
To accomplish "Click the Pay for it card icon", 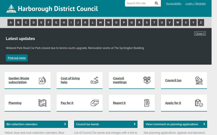I will pyautogui.click(x=94, y=103).
